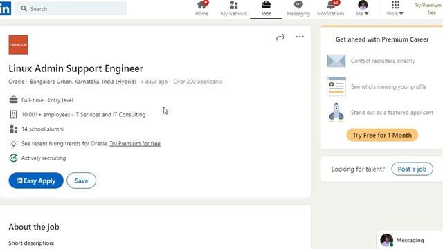The width and height of the screenshot is (443, 249).
Task: Open the three-dot more options menu
Action: point(300,37)
